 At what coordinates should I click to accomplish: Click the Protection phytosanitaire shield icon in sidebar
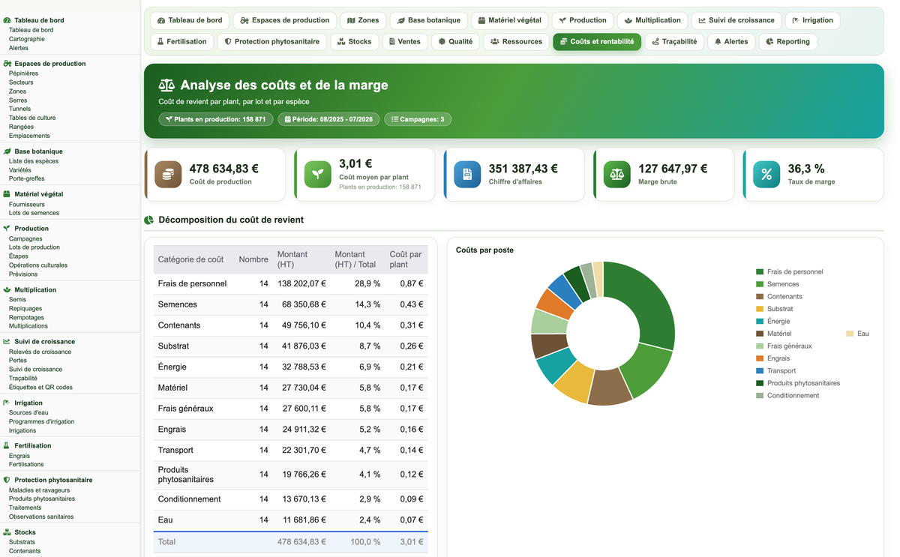pos(7,480)
